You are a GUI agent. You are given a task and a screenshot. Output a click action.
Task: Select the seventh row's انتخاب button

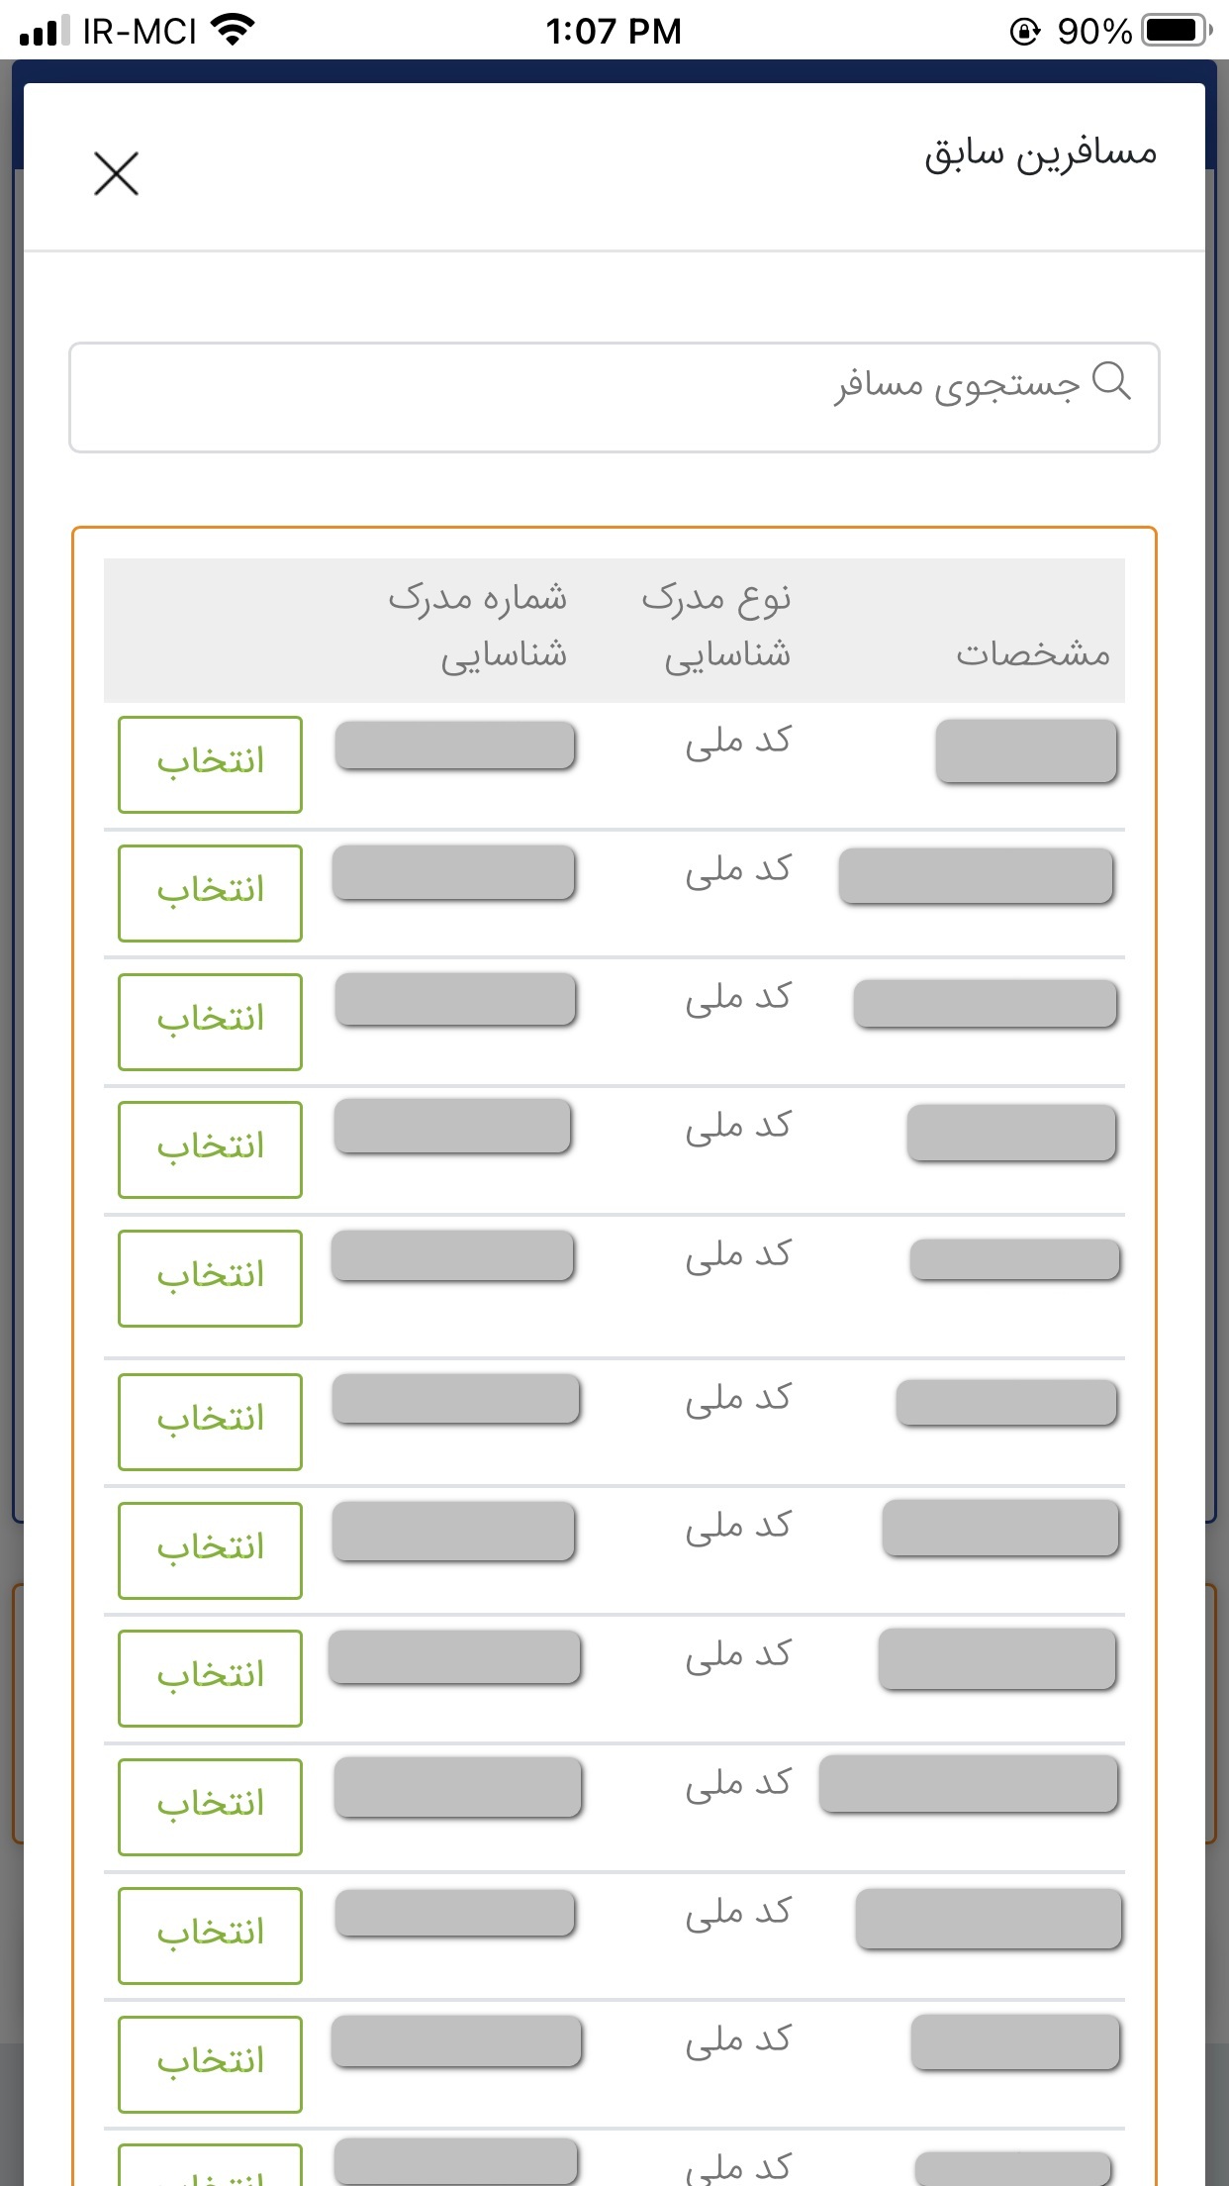210,1549
